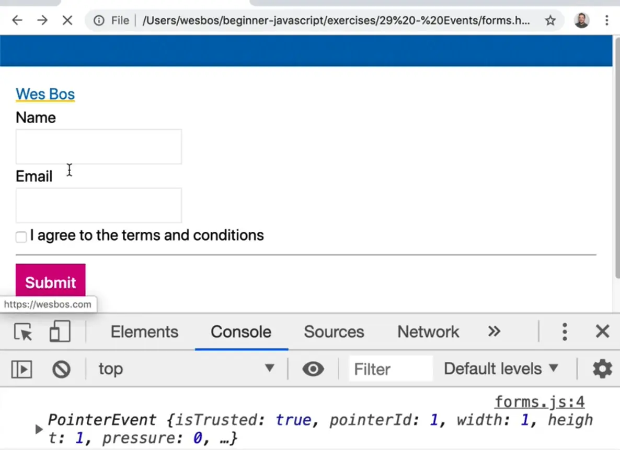620x450 pixels.
Task: Open console settings gear
Action: (x=602, y=369)
